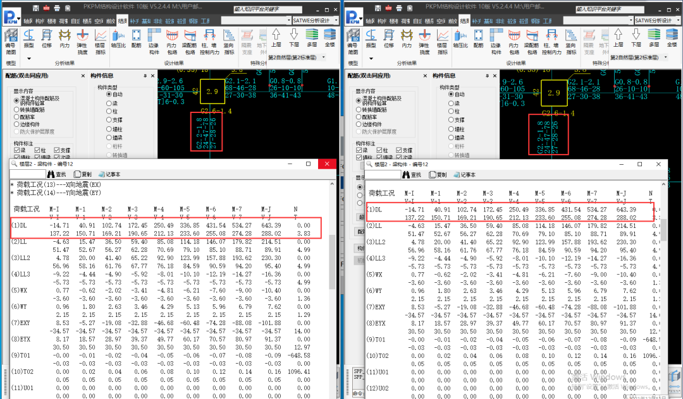Go to 下层 in left window
Screen dimensions: 683x399
pyautogui.click(x=294, y=39)
